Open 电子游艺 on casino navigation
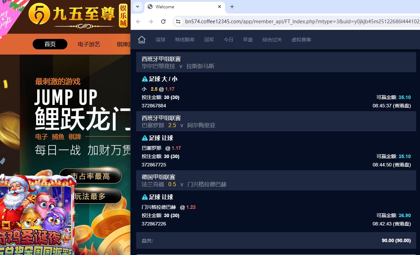This screenshot has width=420, height=255. 89,44
